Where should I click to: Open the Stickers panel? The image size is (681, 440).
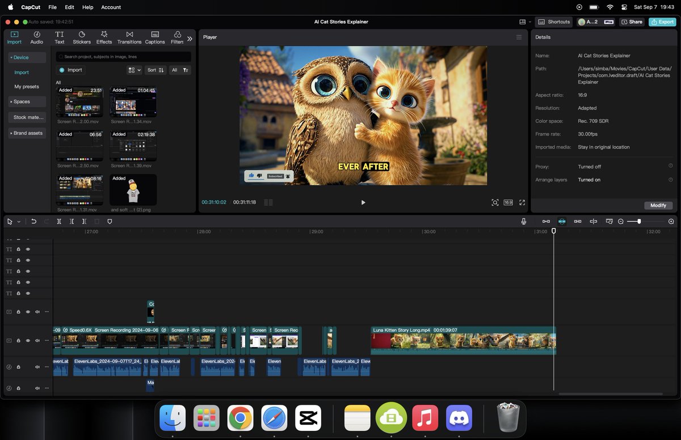pyautogui.click(x=82, y=37)
